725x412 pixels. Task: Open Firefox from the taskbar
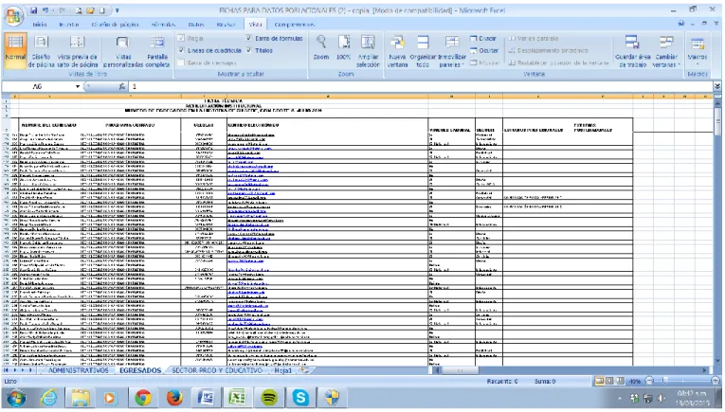coord(174,398)
